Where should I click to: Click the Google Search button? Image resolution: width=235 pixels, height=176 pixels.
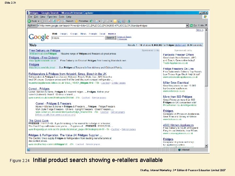[110, 38]
